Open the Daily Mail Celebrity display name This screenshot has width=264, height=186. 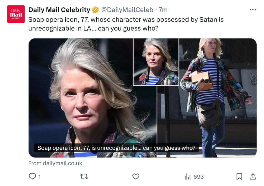[59, 10]
